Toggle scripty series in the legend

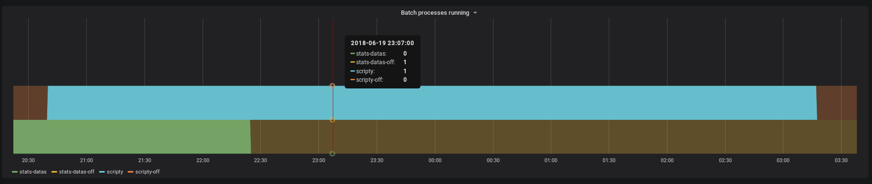coord(114,172)
